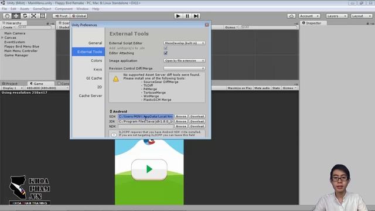Start Play mode

pyautogui.click(x=178, y=16)
